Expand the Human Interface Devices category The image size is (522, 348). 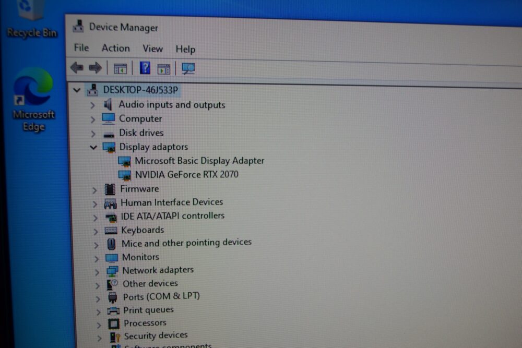pos(95,203)
